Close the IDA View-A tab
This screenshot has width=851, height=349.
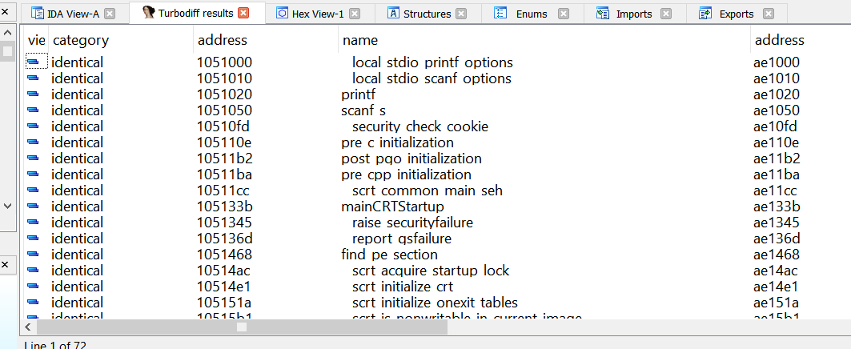click(x=110, y=14)
